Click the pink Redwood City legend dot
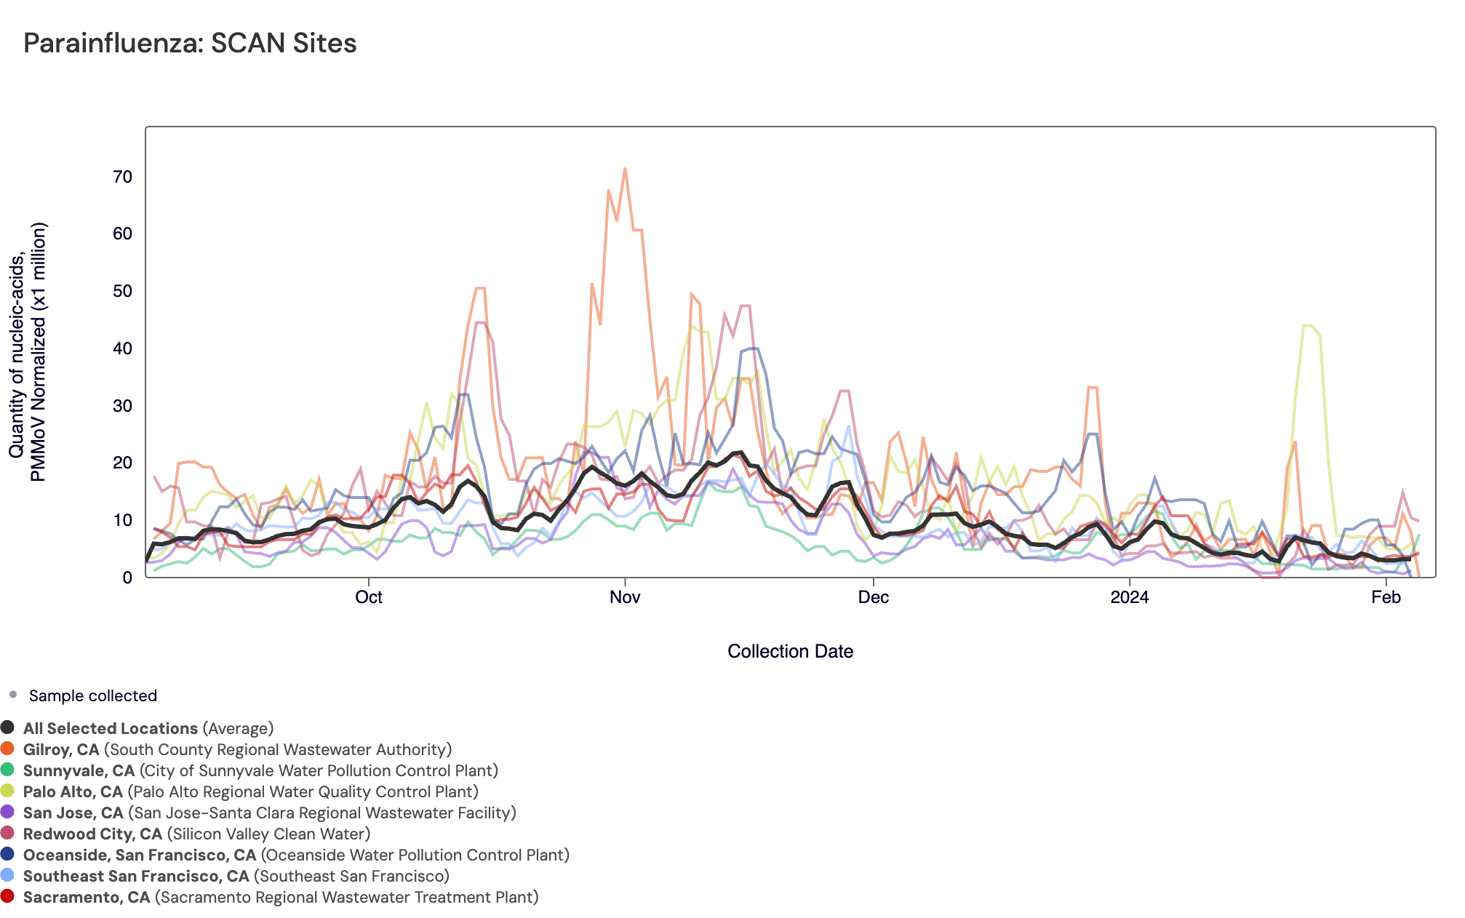This screenshot has height=918, width=1465. 8,834
